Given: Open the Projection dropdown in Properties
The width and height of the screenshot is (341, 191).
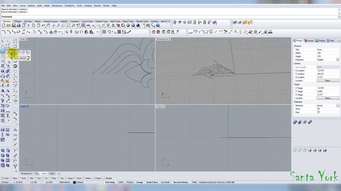Looking at the screenshot, I should point(338,59).
